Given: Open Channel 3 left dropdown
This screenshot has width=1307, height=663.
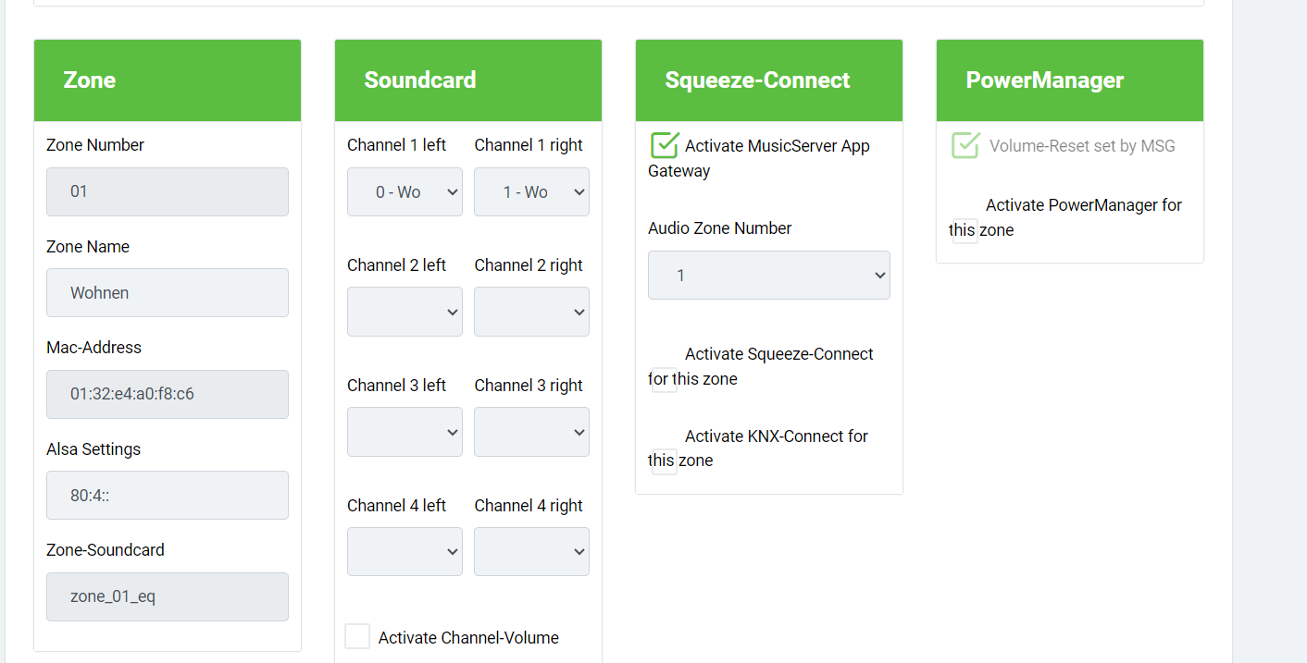Looking at the screenshot, I should (405, 432).
